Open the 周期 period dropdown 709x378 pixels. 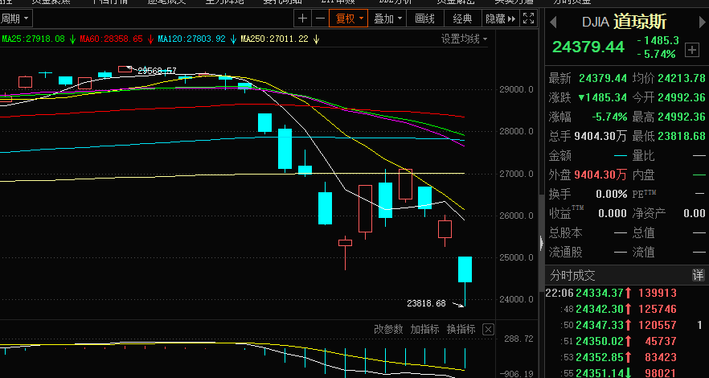point(15,18)
